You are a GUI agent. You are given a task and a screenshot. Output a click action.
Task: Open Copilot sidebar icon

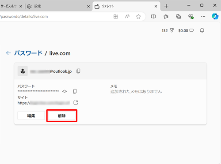(x=215, y=16)
